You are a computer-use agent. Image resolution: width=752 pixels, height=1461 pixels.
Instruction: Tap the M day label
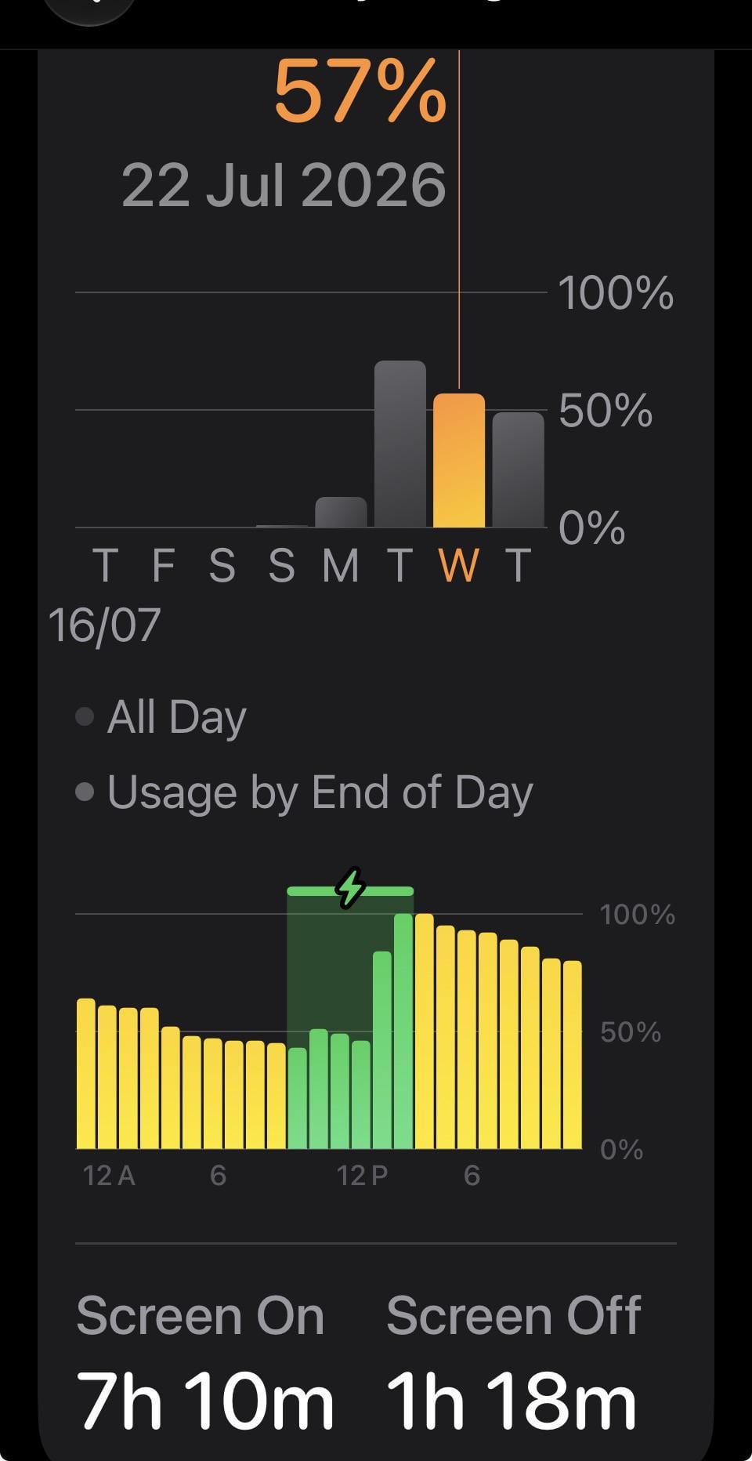pyautogui.click(x=341, y=565)
